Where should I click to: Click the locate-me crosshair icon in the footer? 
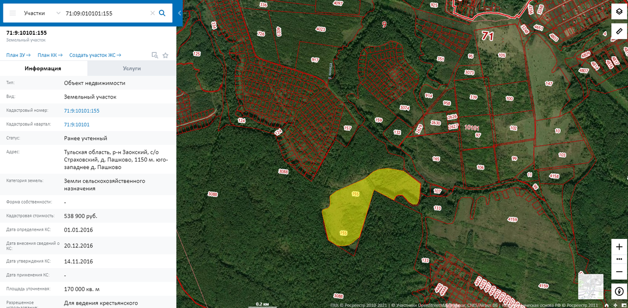(615, 305)
